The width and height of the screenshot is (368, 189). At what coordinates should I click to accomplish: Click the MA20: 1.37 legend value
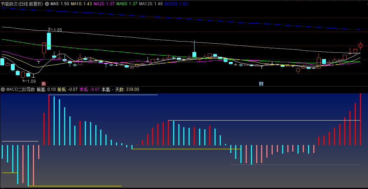(104, 4)
